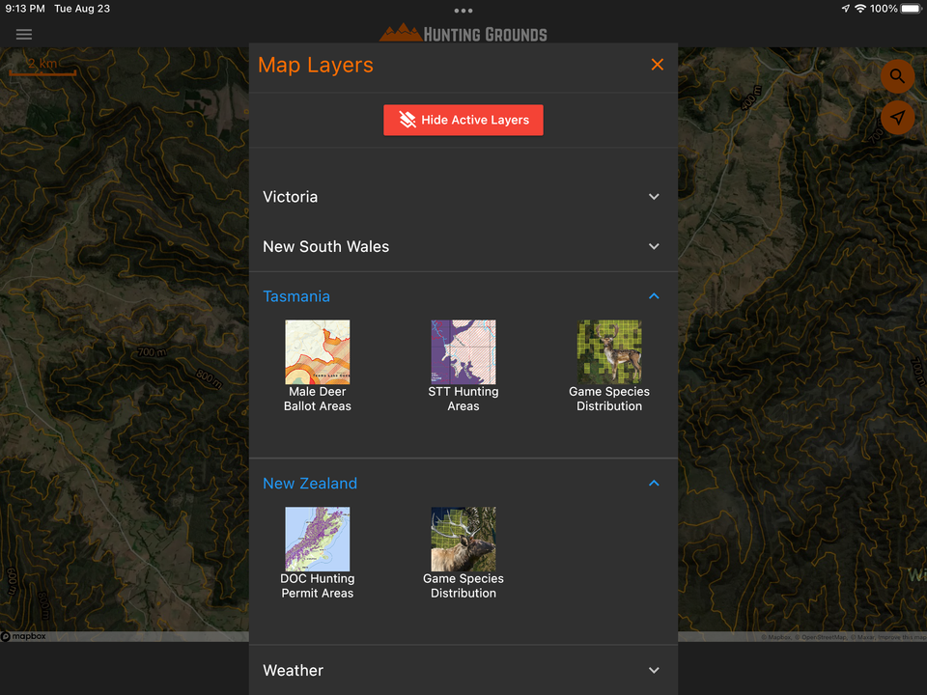Select the DOC Hunting Permit Areas layer
This screenshot has width=927, height=695.
pos(317,539)
